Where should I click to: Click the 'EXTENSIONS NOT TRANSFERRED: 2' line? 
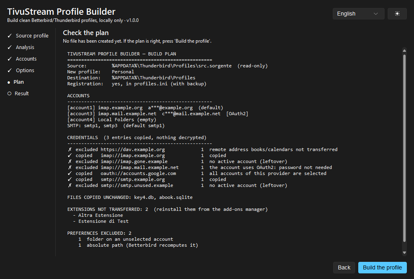click(168, 209)
